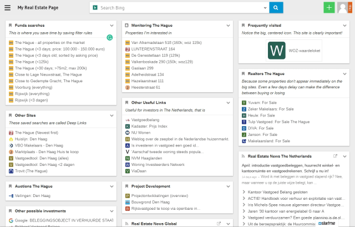The image size is (355, 227).
Task: Open 'NVM Haaglanden' link
Action: (x=146, y=158)
